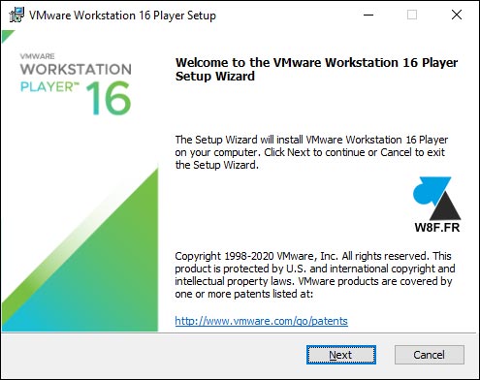Click the 'Welcome to the VMware Workstation 16 Player' heading
This screenshot has width=480, height=380.
(x=316, y=69)
